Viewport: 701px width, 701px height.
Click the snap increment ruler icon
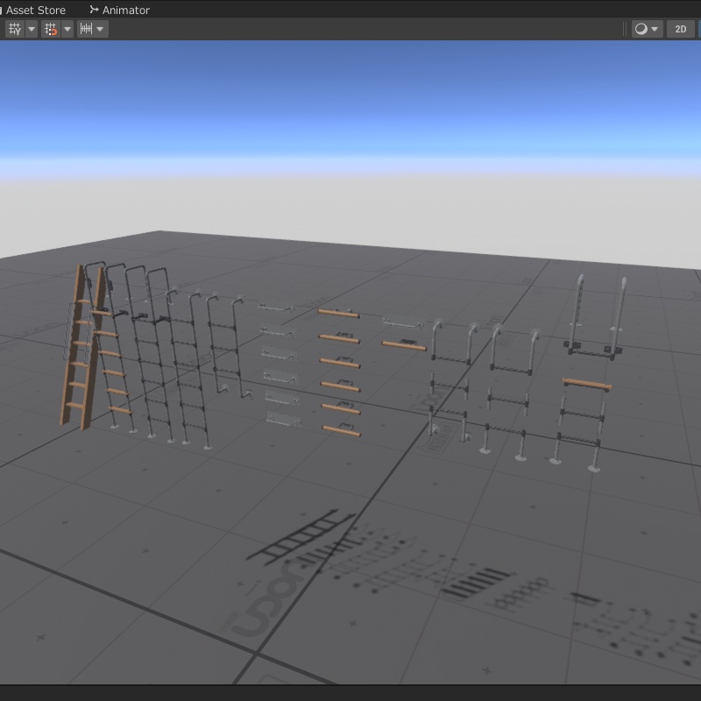(87, 29)
